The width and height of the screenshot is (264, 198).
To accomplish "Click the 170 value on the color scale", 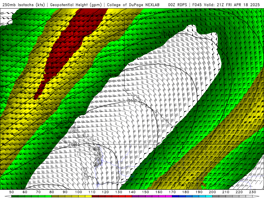I will point(172,192).
